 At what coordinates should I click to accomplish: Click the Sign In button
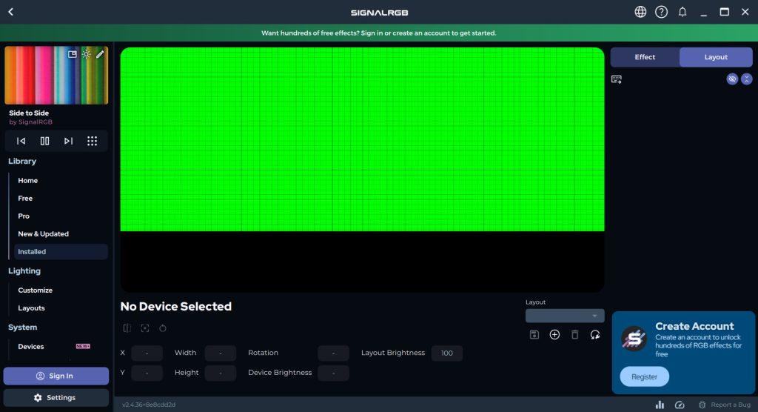[56, 376]
